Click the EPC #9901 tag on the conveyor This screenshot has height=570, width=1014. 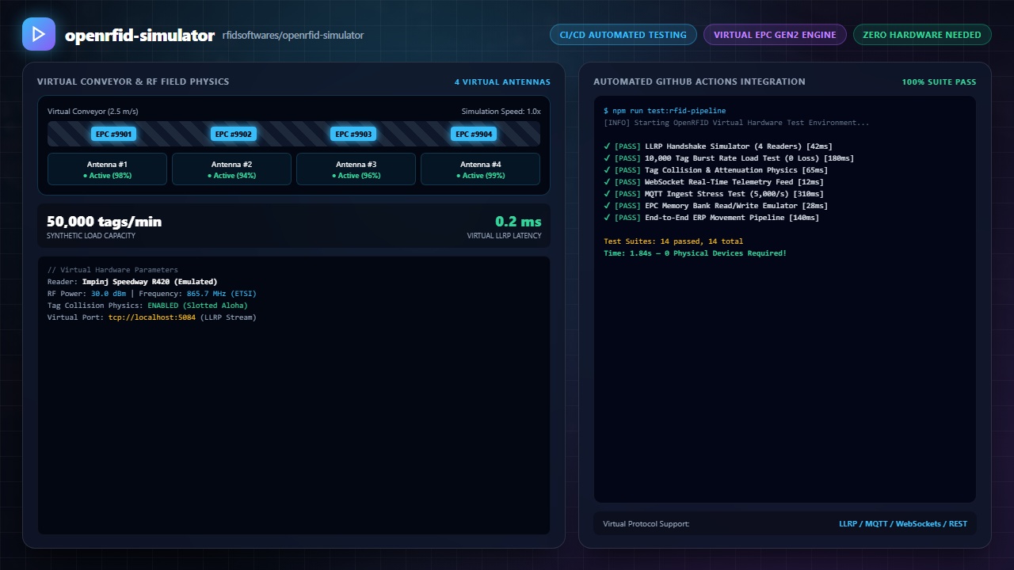114,134
